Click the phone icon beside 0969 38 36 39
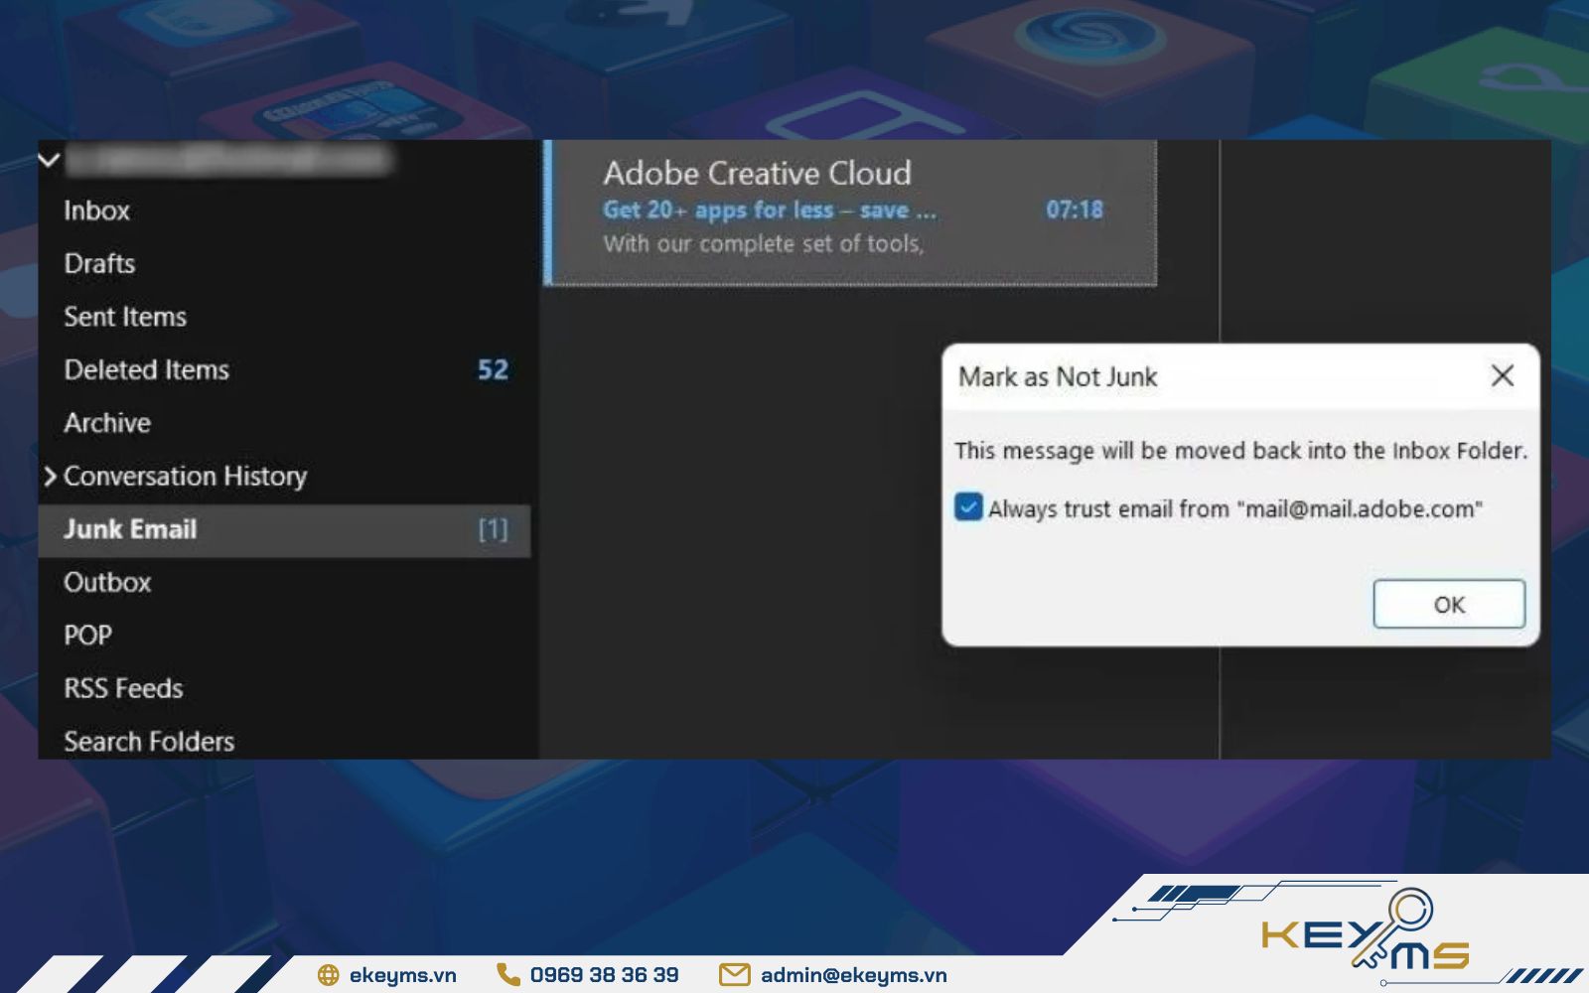Image resolution: width=1589 pixels, height=993 pixels. pos(507,974)
